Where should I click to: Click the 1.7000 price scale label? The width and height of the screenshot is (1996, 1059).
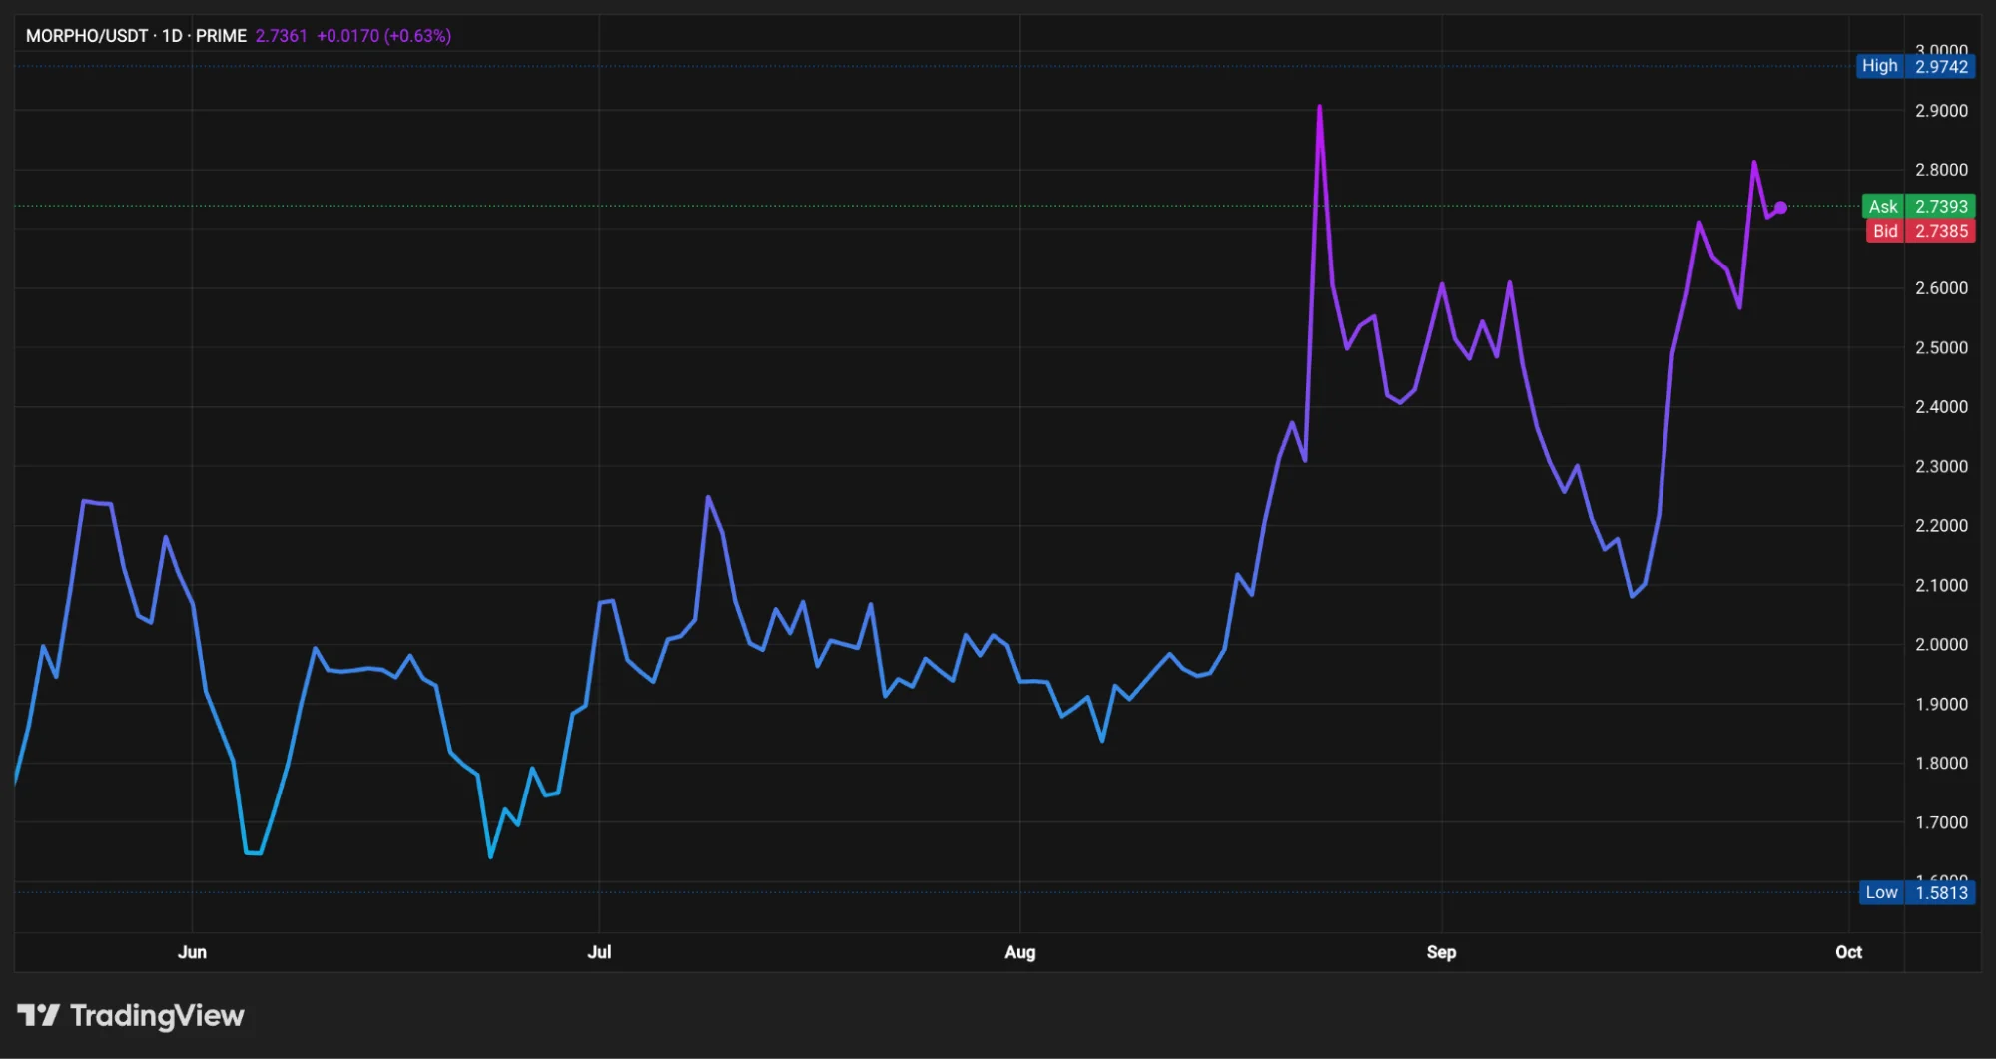(1941, 822)
